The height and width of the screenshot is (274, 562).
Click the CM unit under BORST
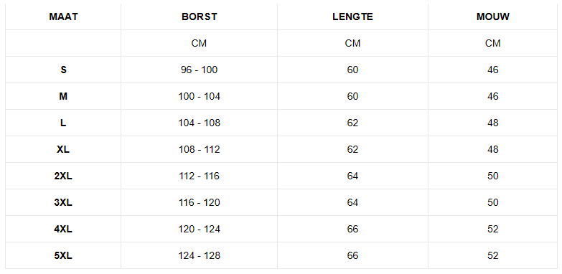coord(199,43)
